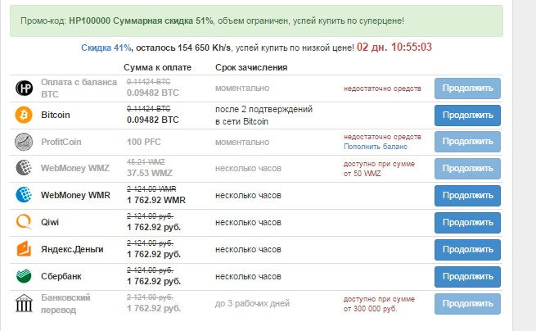
Task: Open the Пополнить баланс link
Action: 376,147
